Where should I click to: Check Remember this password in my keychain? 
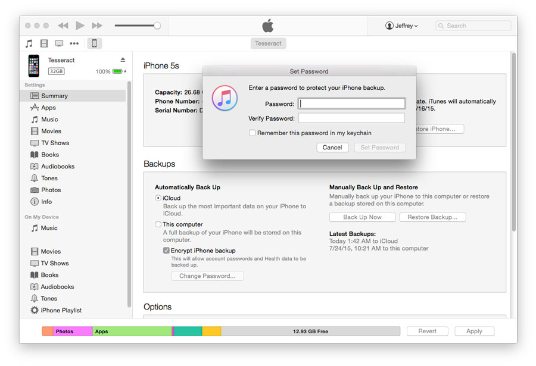(253, 133)
